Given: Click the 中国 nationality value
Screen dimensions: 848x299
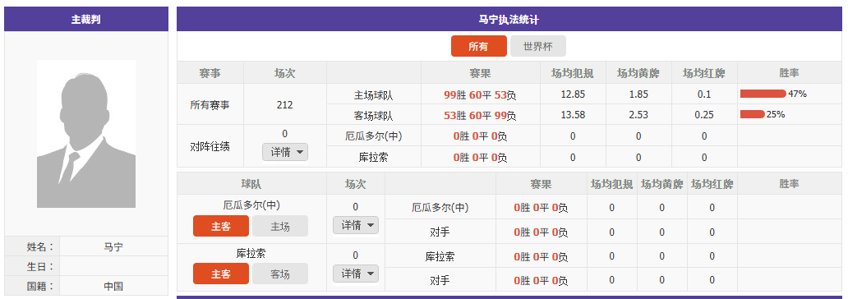Looking at the screenshot, I should coord(113,286).
